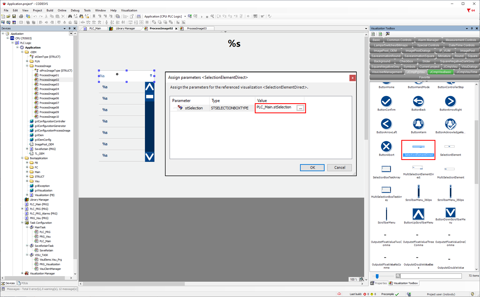480x297 pixels.
Task: Open the Application device dropdown in toolbar
Action: tap(185, 16)
